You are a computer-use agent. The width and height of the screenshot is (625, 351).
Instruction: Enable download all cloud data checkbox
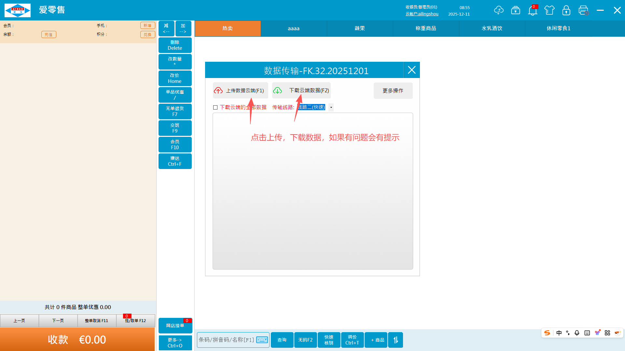coord(215,108)
